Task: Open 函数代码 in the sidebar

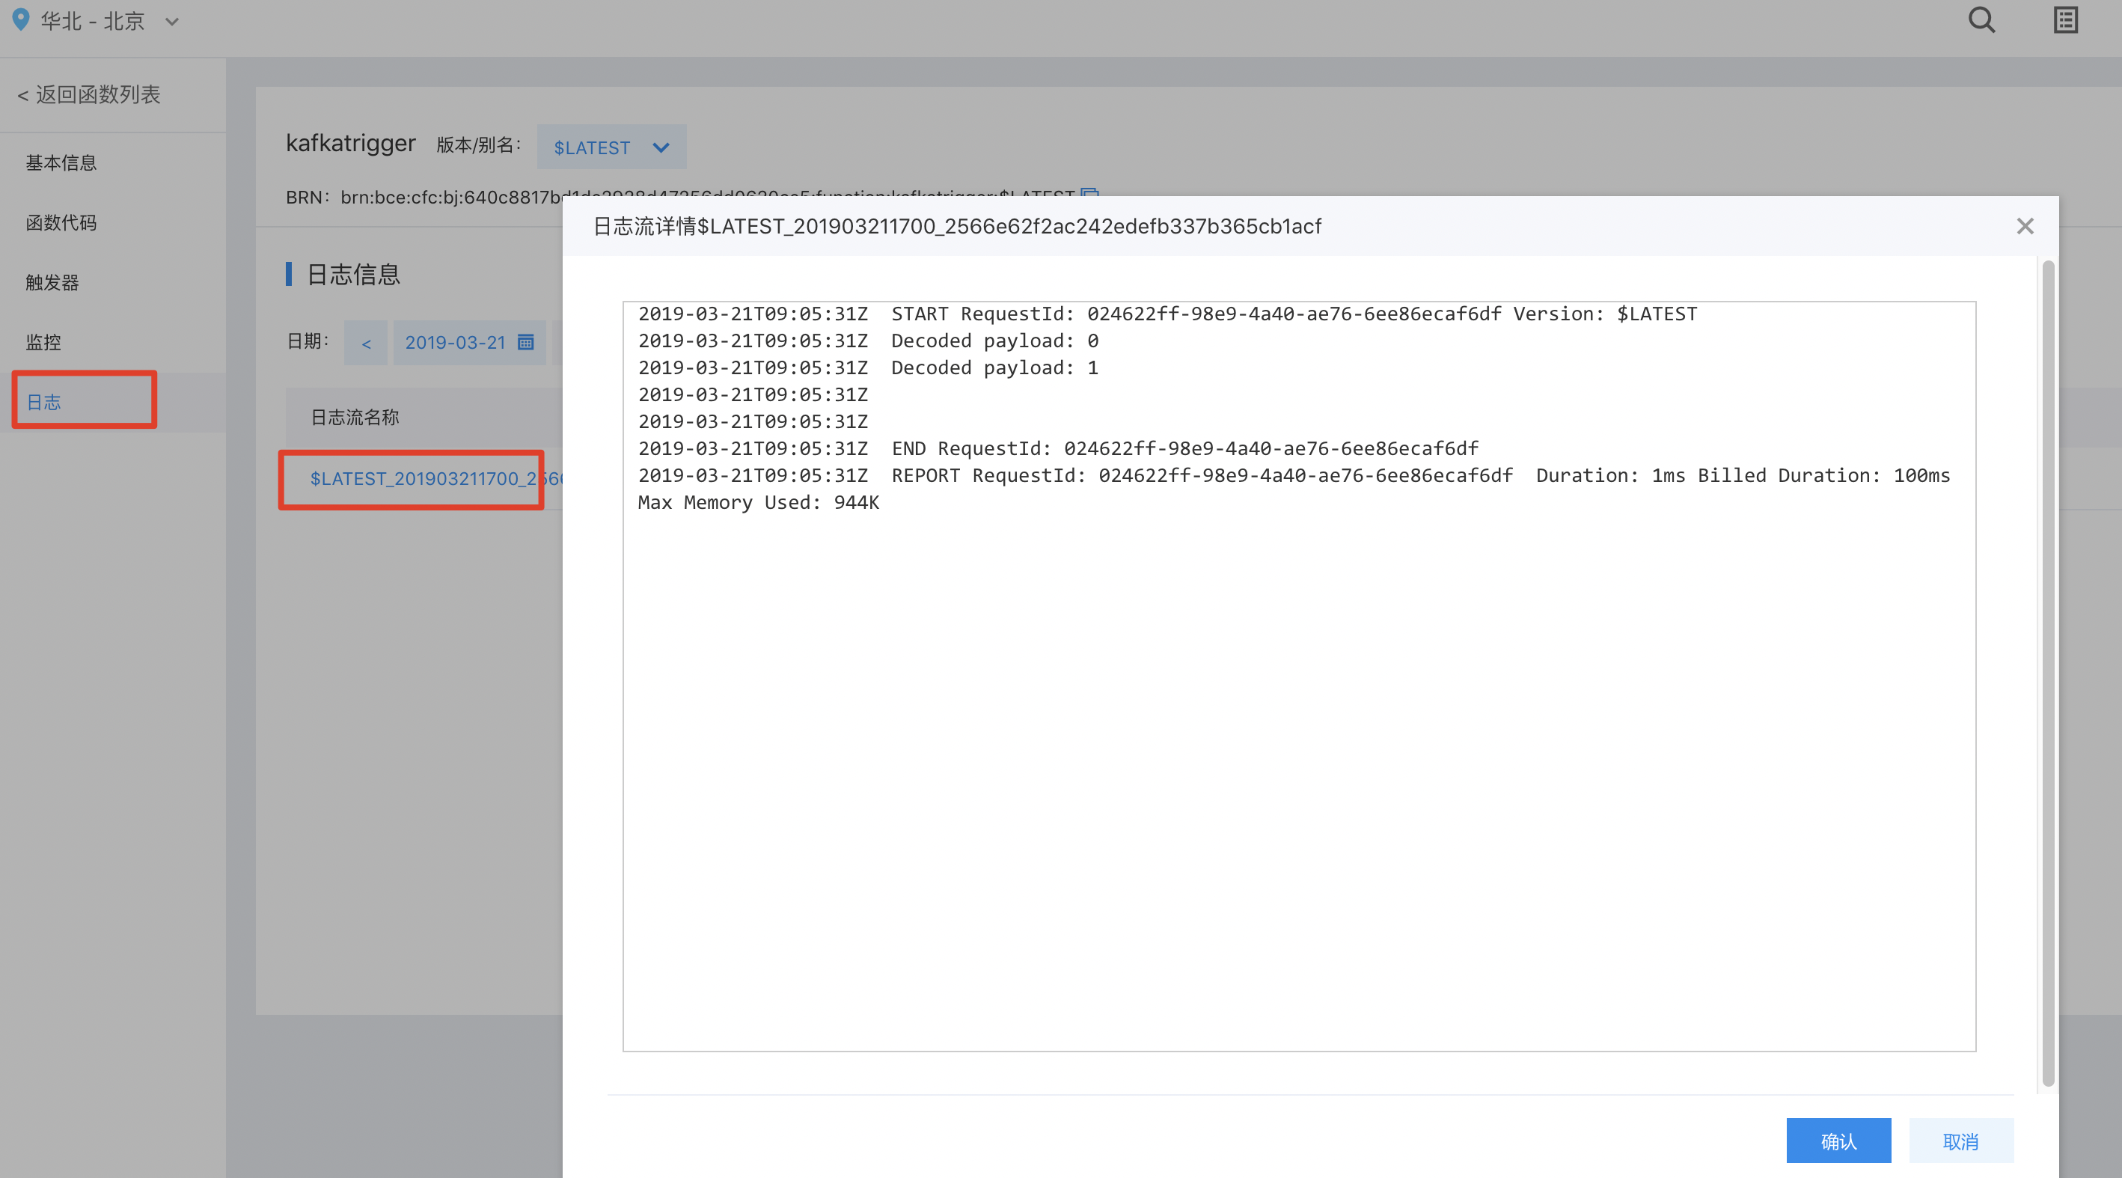Action: click(x=61, y=222)
